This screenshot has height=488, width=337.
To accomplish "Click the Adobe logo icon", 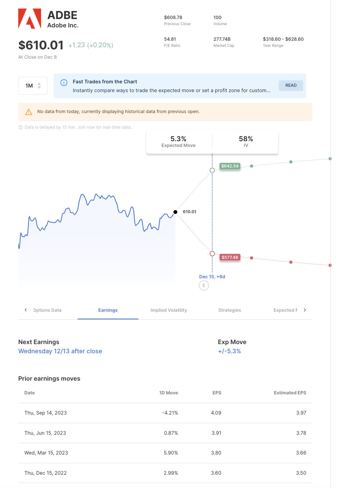I will (x=29, y=19).
